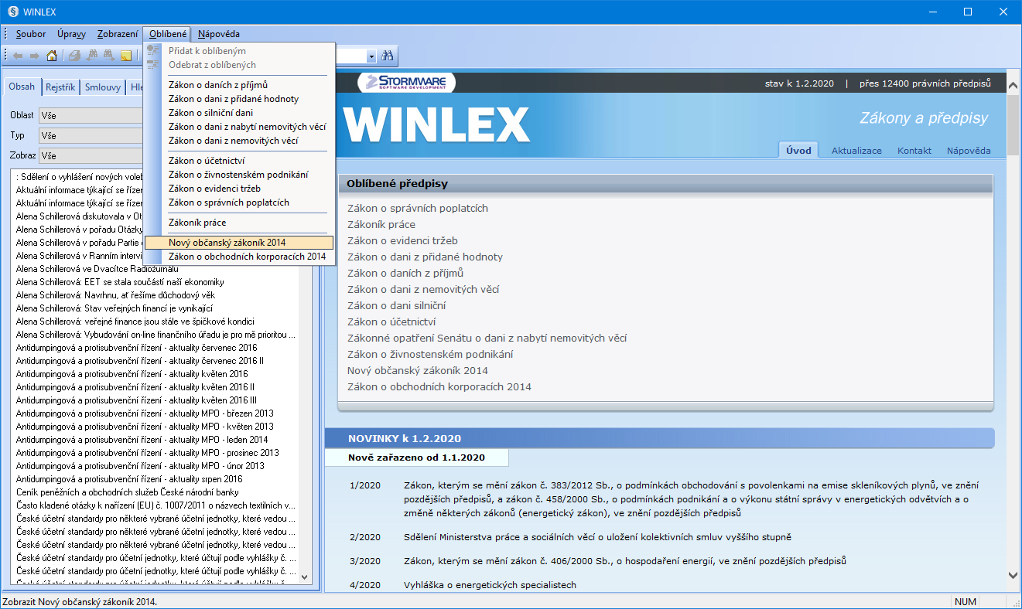
Task: Select row Antidumpingová řízení aktuality červenec 2016 II
Action: click(140, 361)
